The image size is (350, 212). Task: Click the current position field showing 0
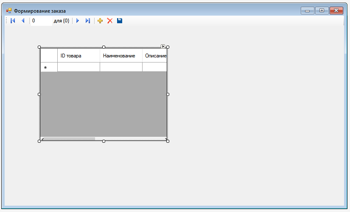click(x=41, y=21)
